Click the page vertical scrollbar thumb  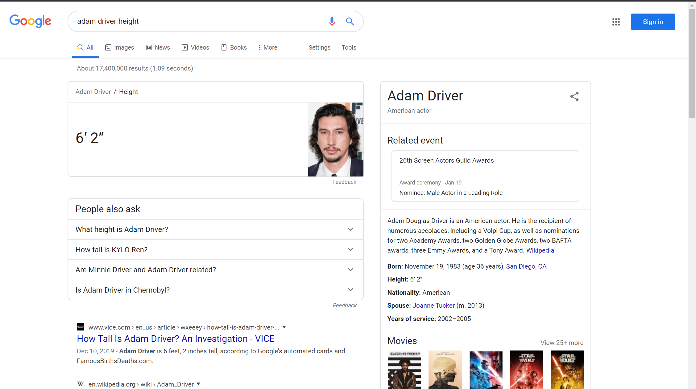692,63
